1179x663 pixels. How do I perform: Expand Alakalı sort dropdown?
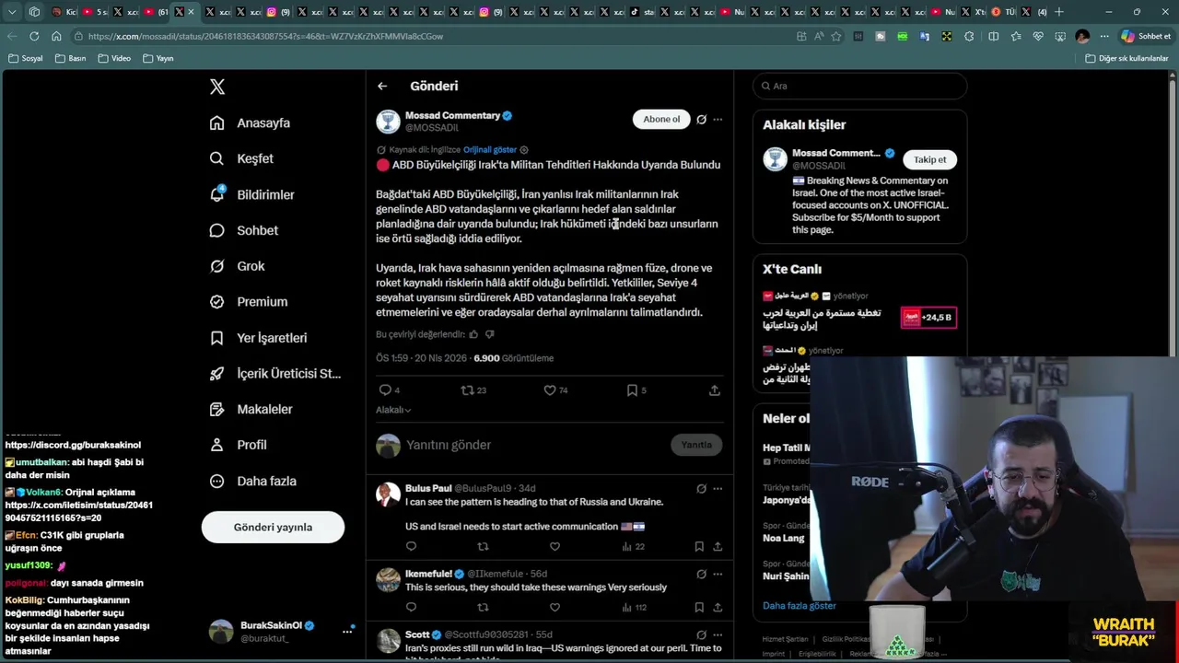coord(393,410)
